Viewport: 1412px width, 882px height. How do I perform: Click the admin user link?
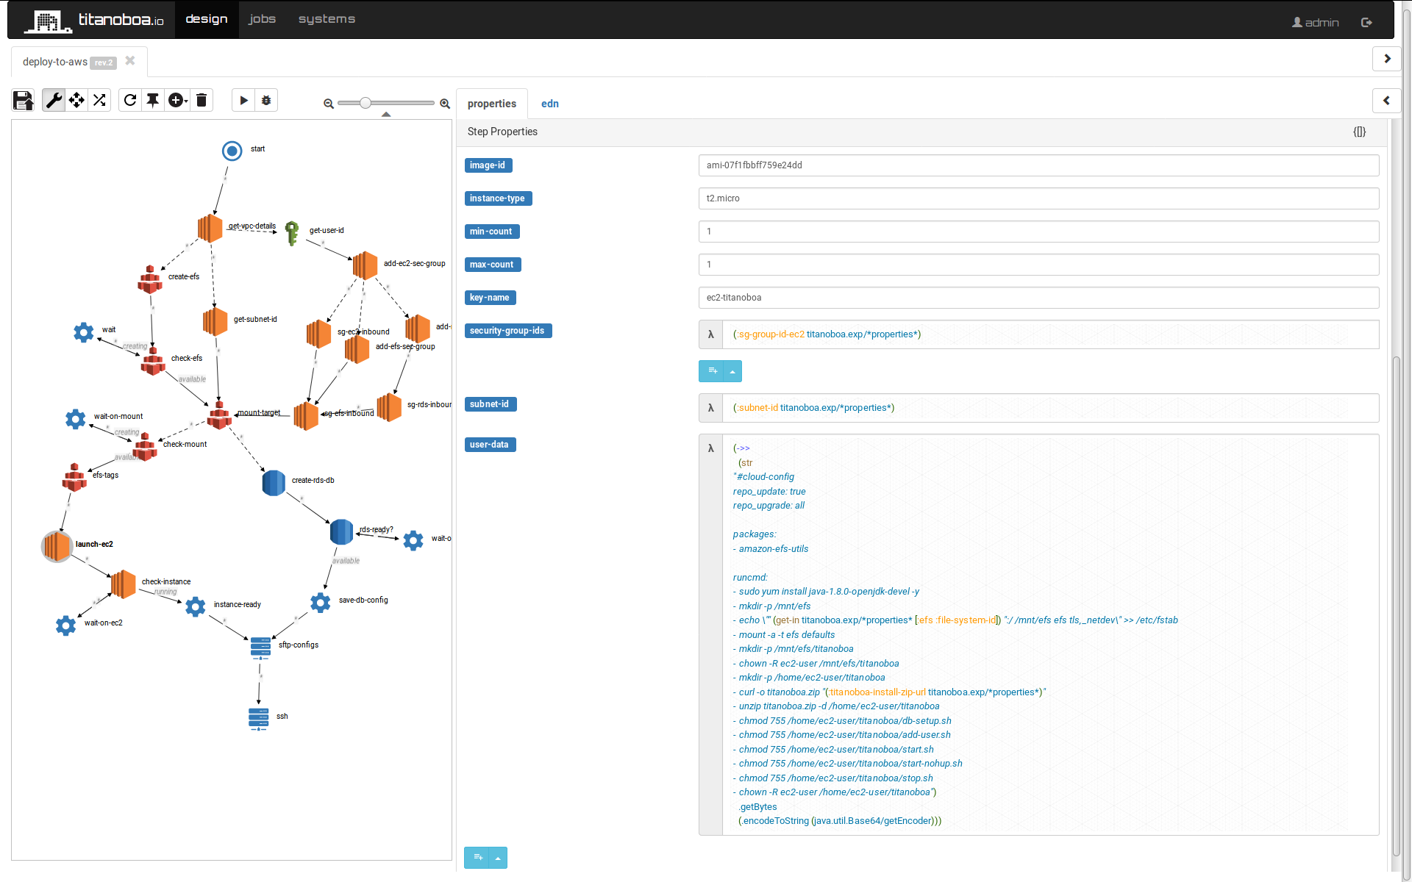tap(1315, 22)
